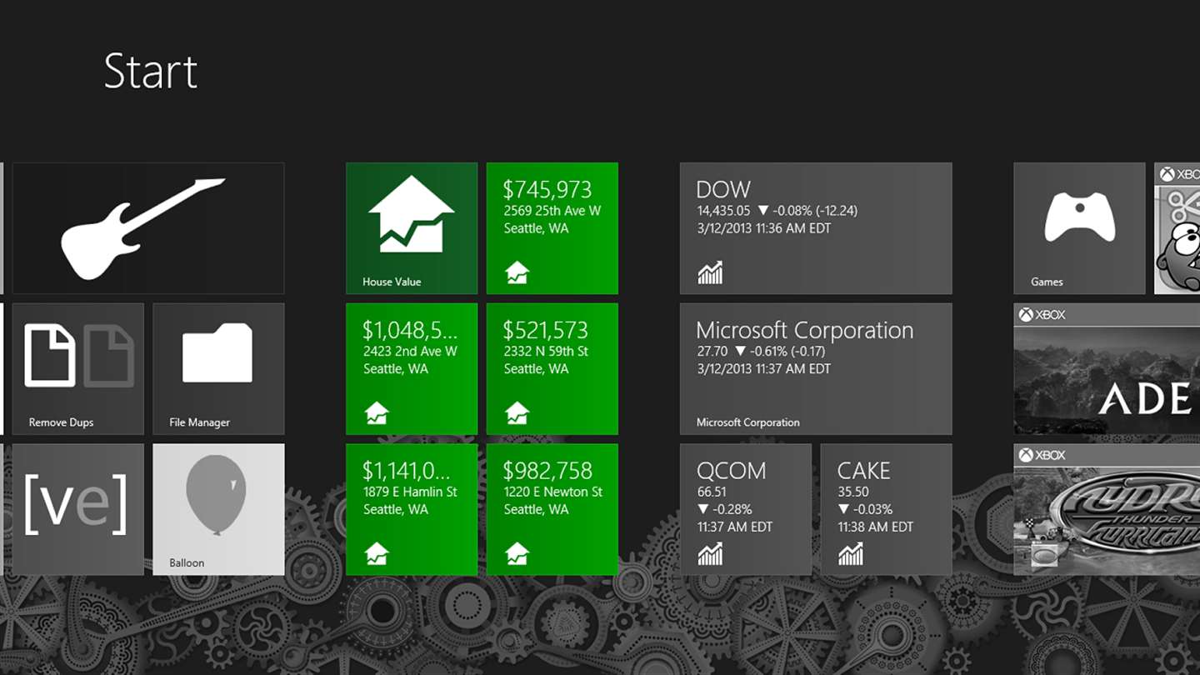Launch the Remove Dups tile

(77, 368)
